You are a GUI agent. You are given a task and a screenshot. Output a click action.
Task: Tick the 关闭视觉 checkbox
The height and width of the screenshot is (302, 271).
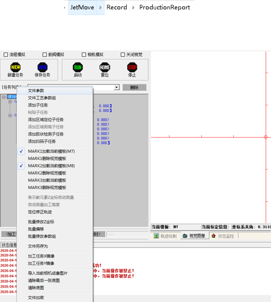[x=123, y=55]
